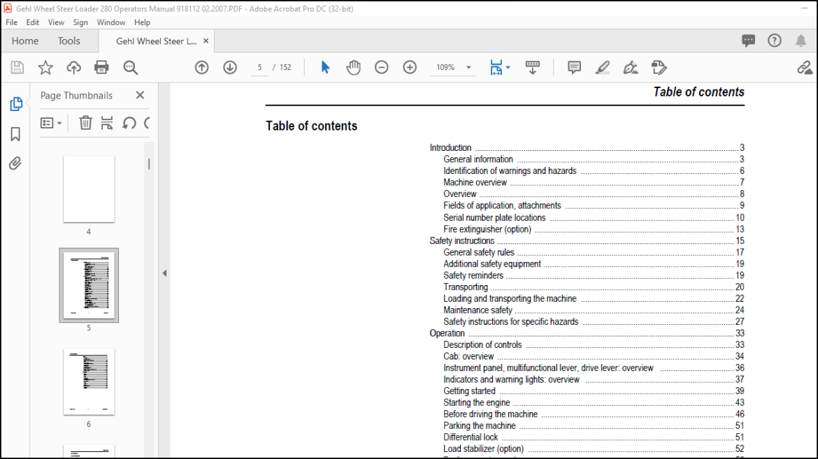This screenshot has height=459, width=818.
Task: Go to the next page with the down arrow
Action: pos(230,67)
